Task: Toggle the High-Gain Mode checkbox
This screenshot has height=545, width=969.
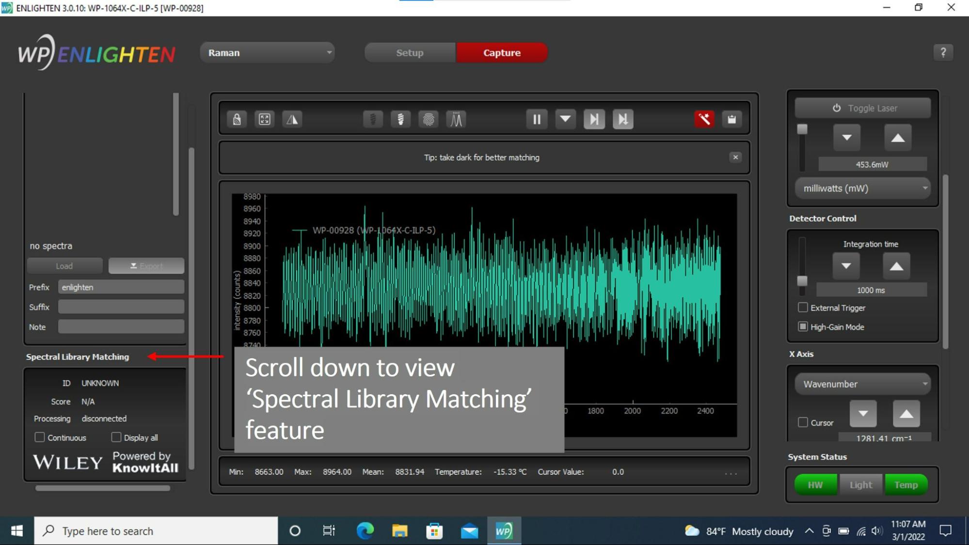Action: pyautogui.click(x=803, y=326)
